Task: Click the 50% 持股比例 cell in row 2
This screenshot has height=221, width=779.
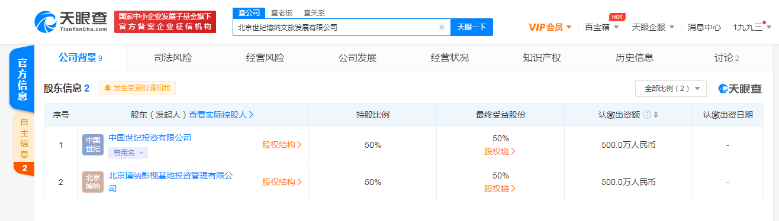Action: point(372,182)
